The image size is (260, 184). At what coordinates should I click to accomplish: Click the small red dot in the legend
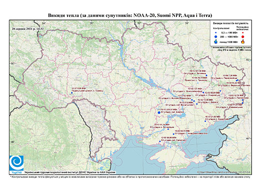click(242, 33)
